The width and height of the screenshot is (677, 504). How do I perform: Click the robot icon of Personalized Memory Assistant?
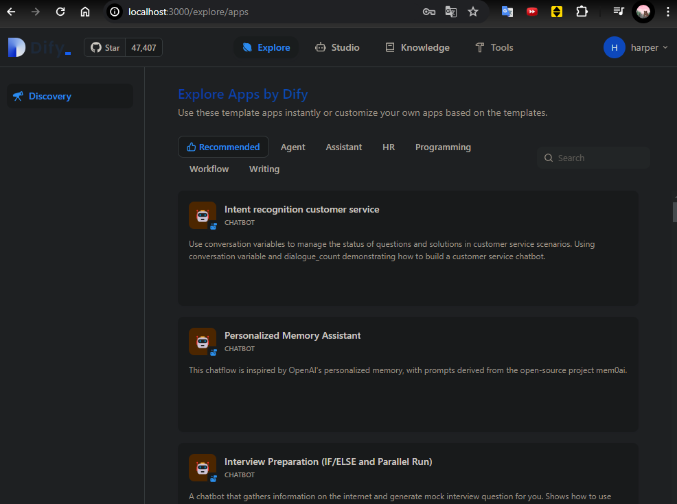203,341
